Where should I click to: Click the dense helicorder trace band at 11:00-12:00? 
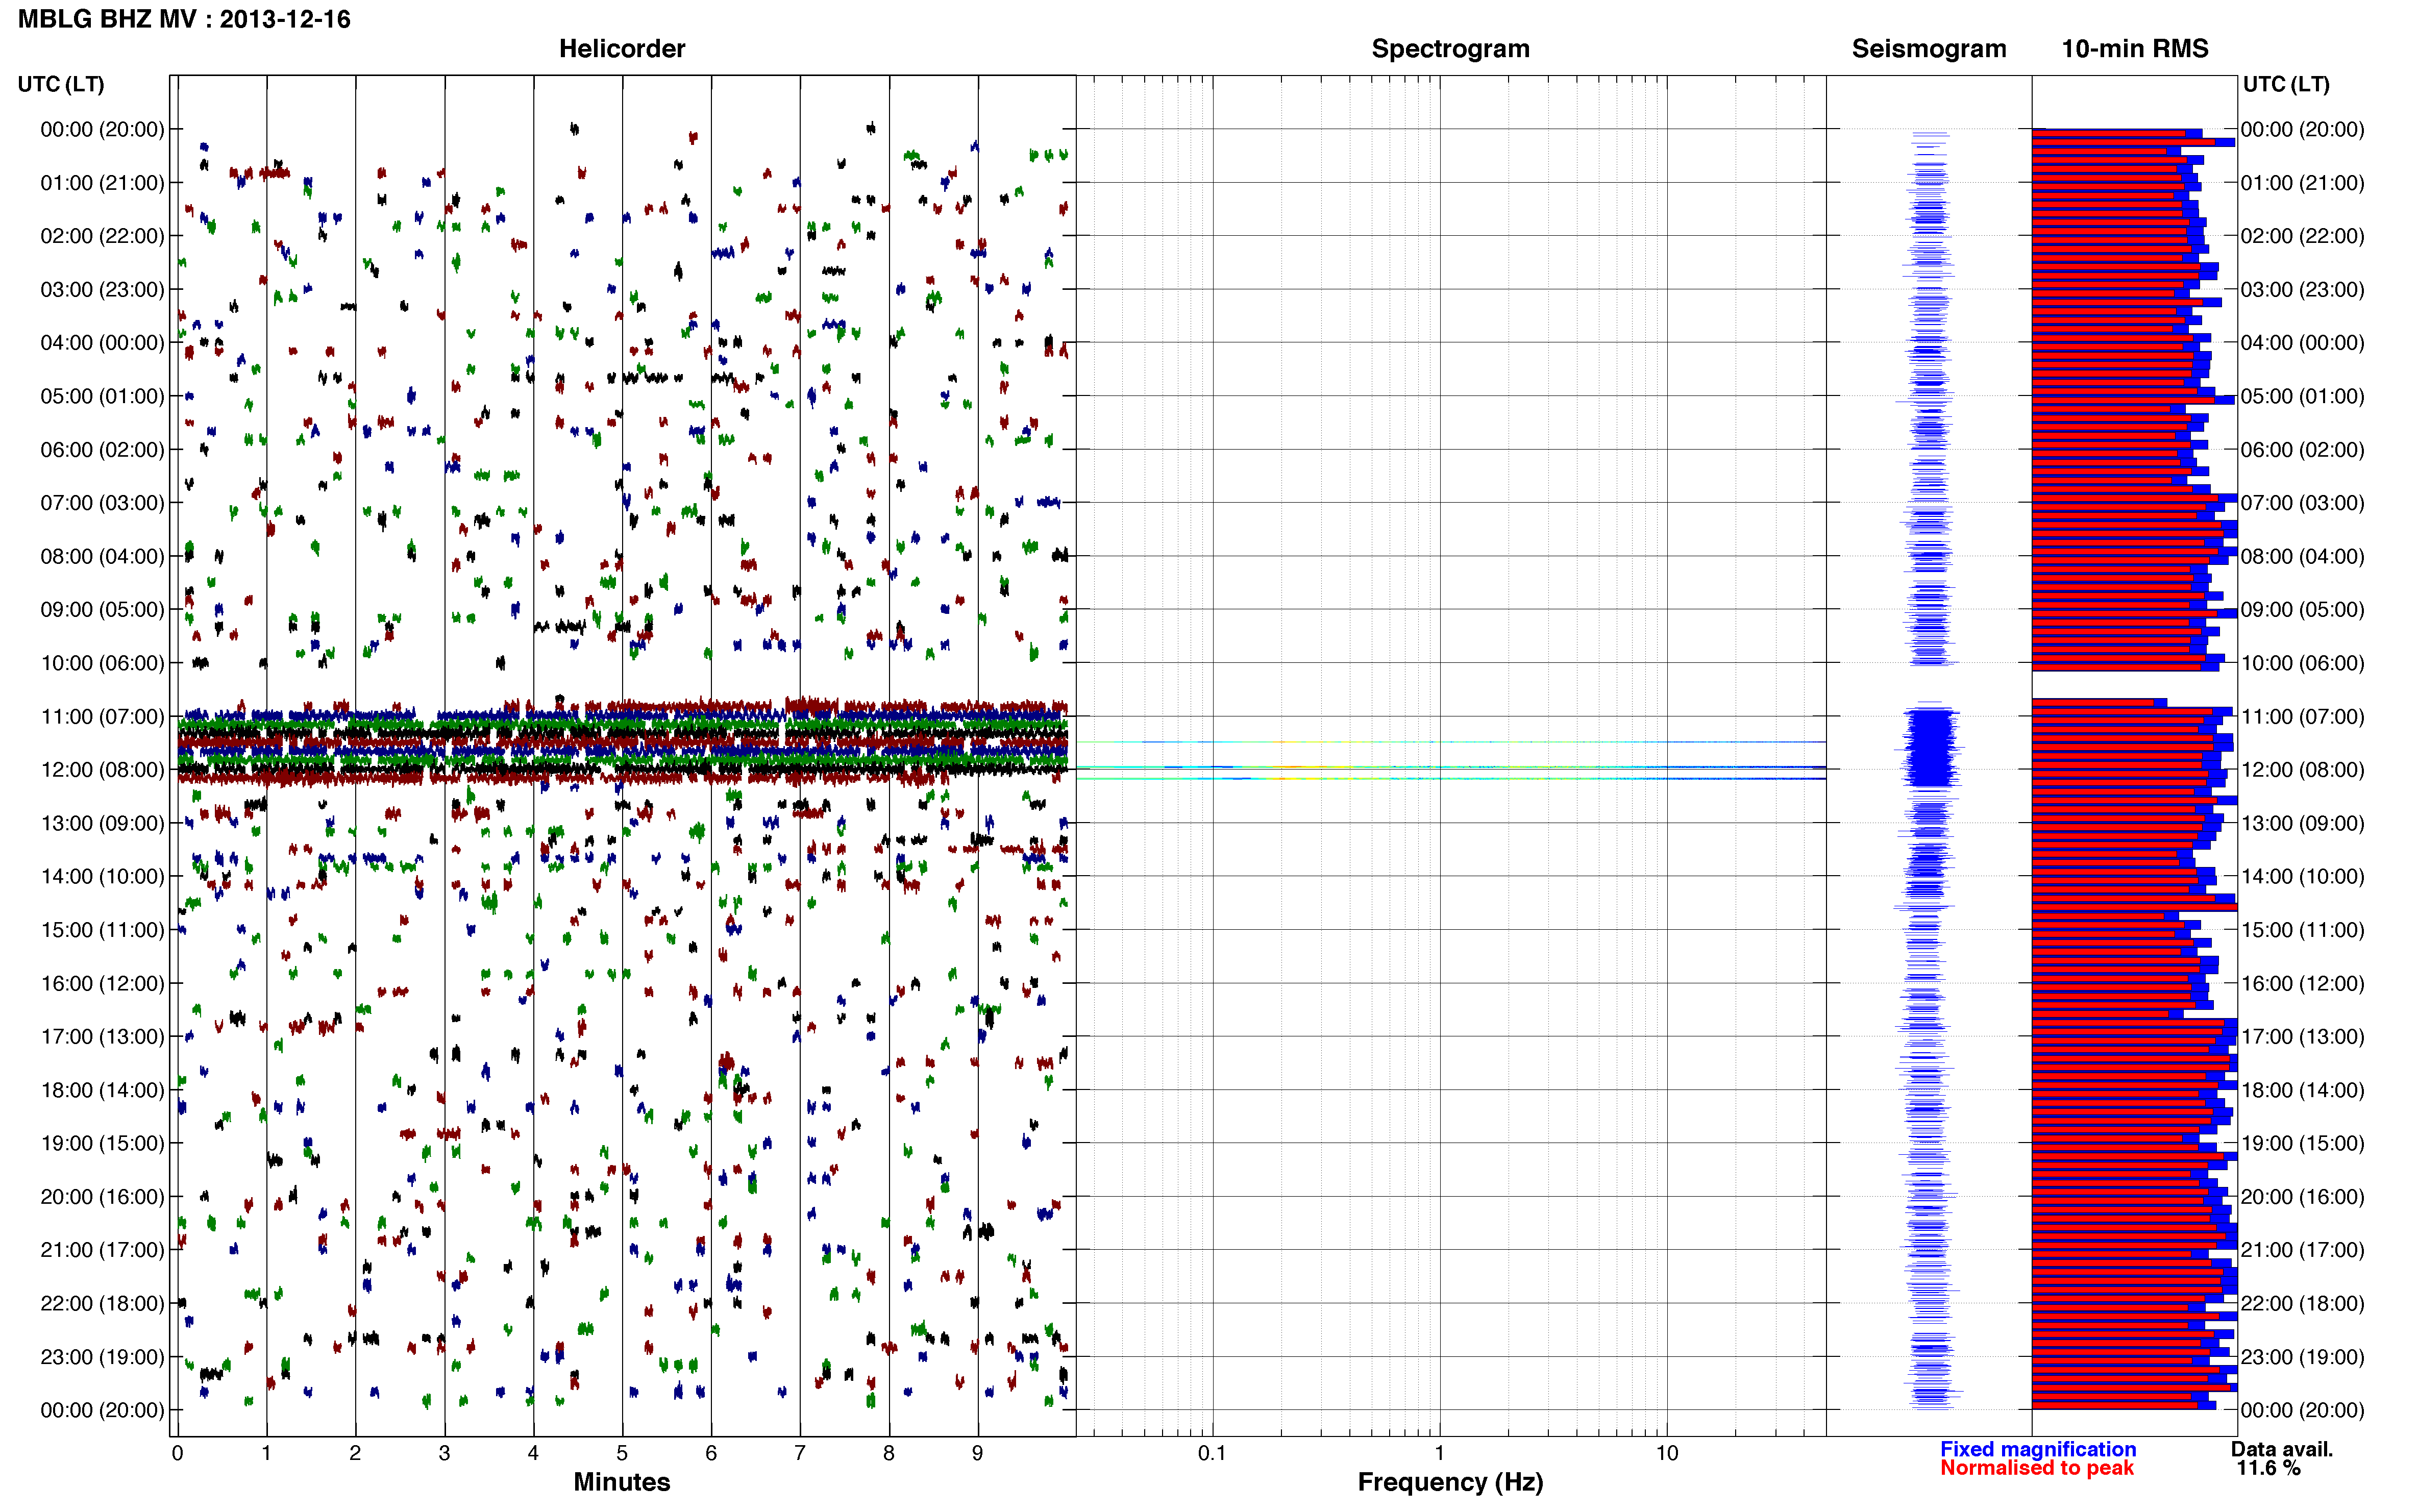(622, 742)
